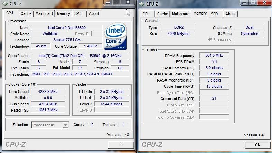Click the DC Mode value 'Symmetric'

(x=249, y=34)
